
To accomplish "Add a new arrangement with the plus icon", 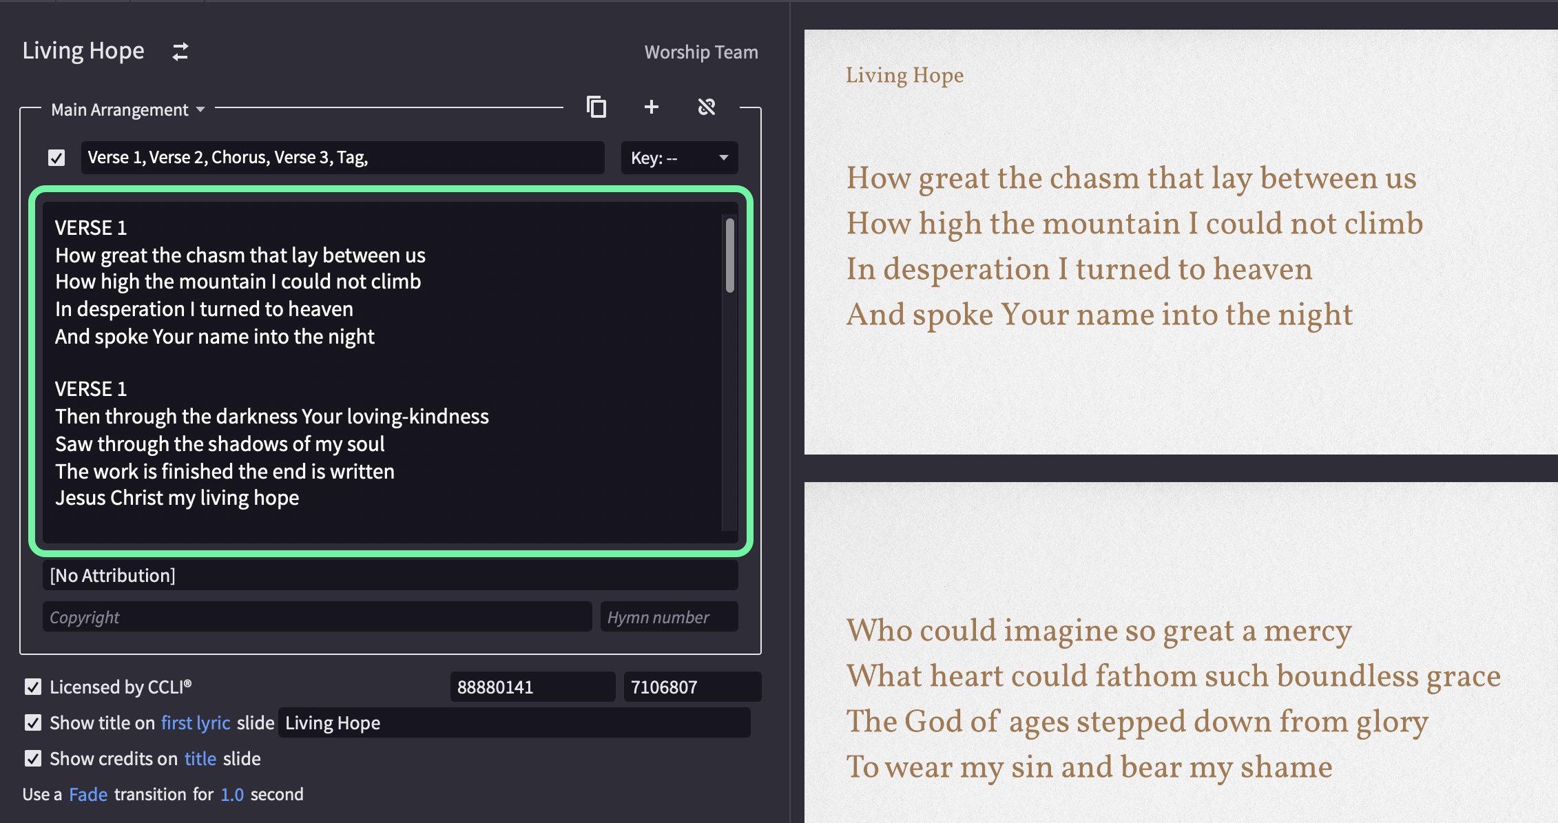I will (652, 107).
